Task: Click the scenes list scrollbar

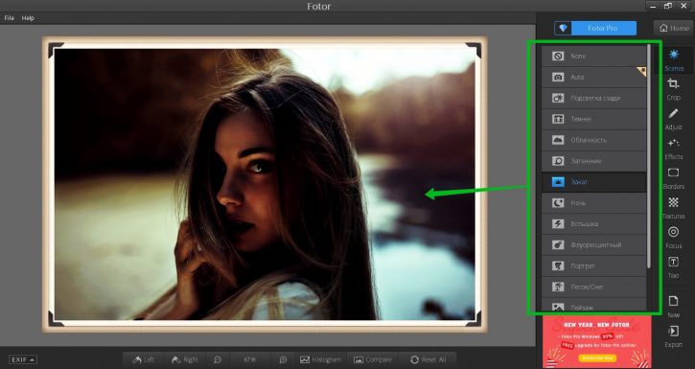Action: click(x=649, y=155)
